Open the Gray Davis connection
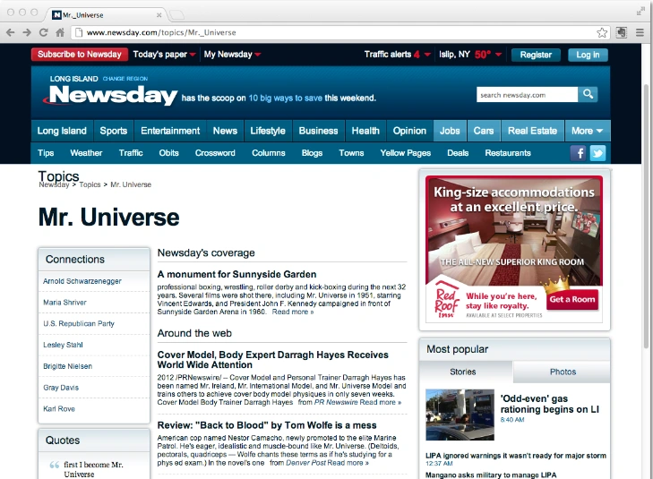Viewport: 653px width, 479px height. [x=61, y=388]
